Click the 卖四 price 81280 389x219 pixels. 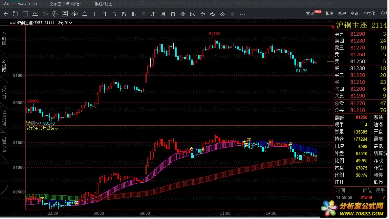pos(357,41)
